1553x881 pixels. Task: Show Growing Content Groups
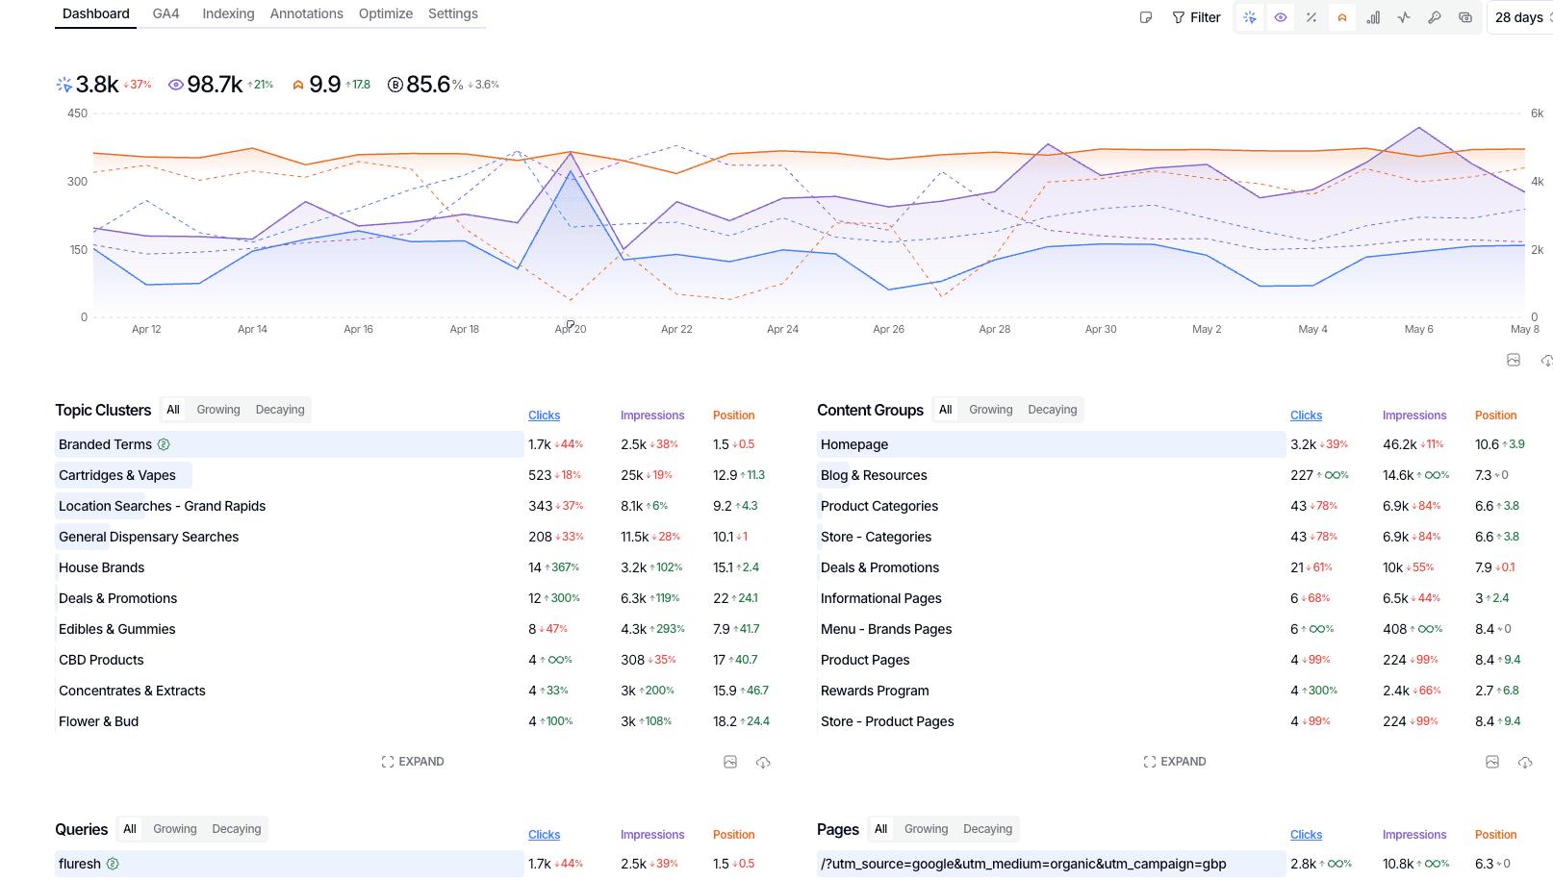(x=991, y=410)
